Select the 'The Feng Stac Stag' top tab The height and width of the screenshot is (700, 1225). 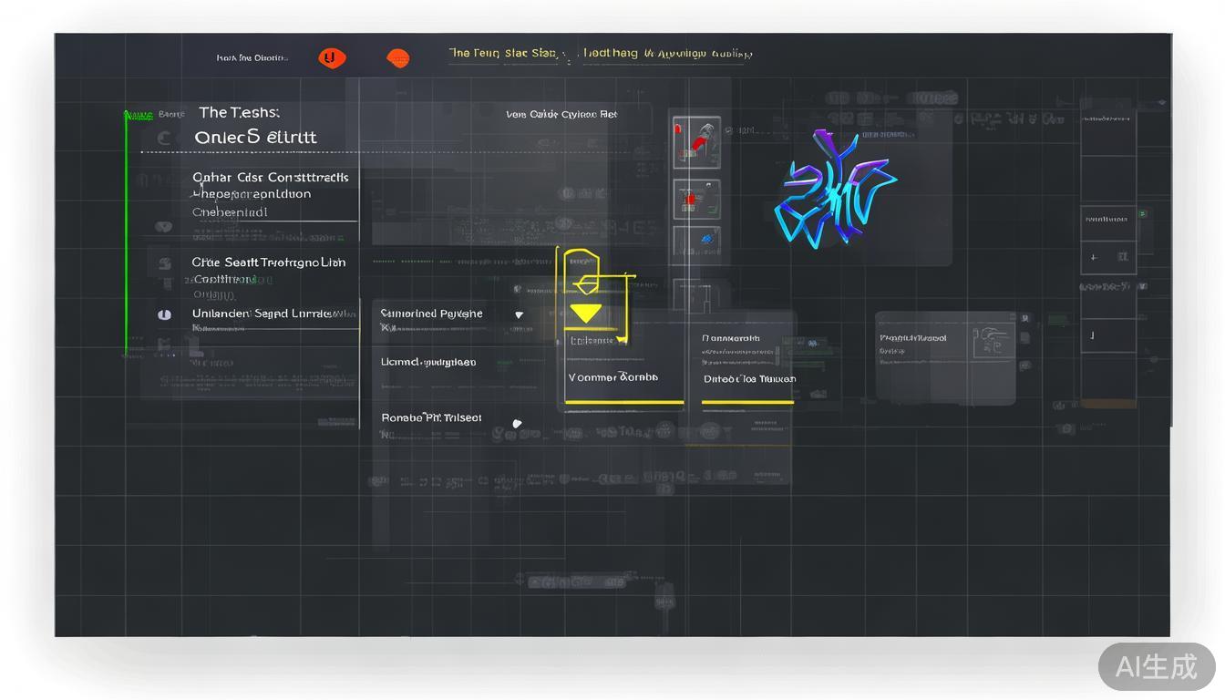[x=502, y=54]
